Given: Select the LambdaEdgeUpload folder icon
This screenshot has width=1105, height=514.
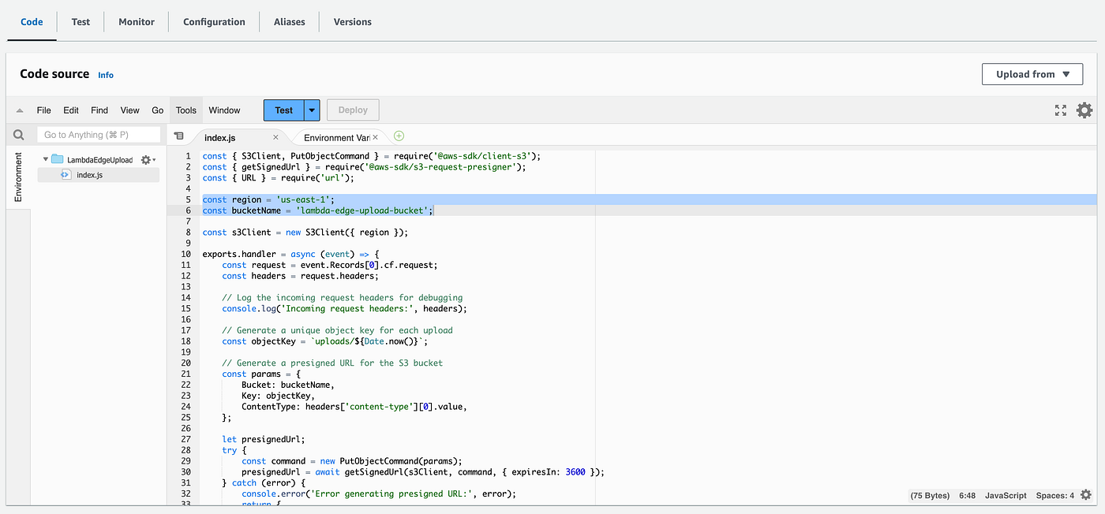Looking at the screenshot, I should (x=58, y=159).
